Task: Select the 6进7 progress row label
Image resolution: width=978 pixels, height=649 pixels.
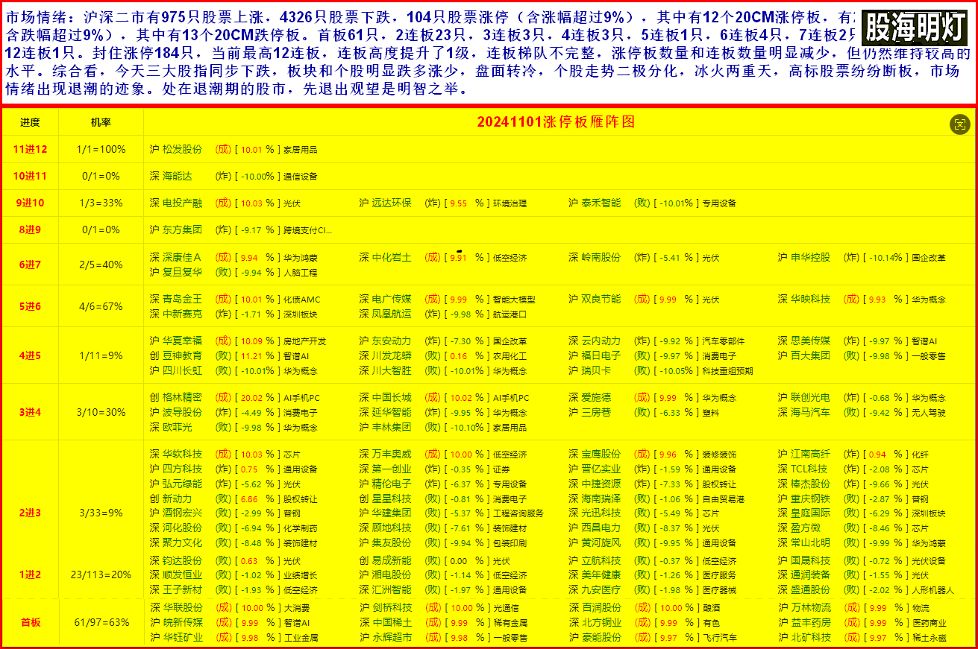Action: point(30,265)
